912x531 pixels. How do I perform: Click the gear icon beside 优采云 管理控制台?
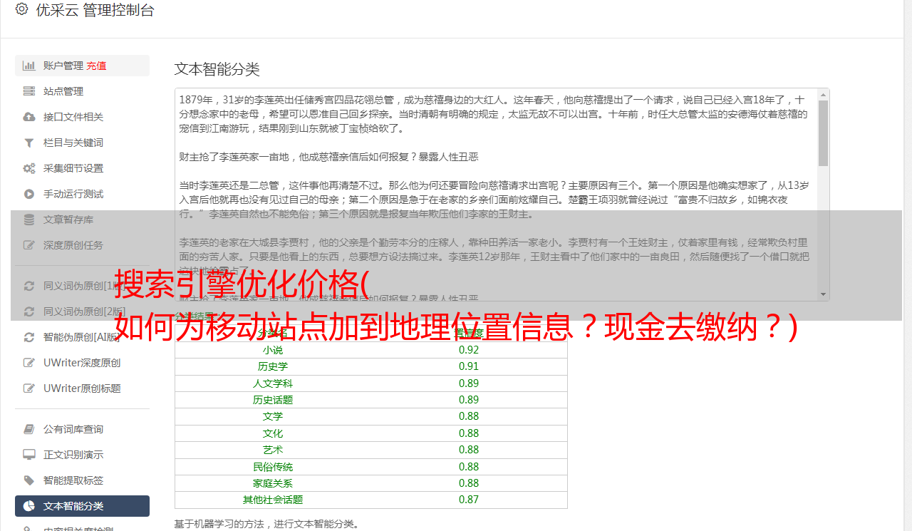[21, 9]
